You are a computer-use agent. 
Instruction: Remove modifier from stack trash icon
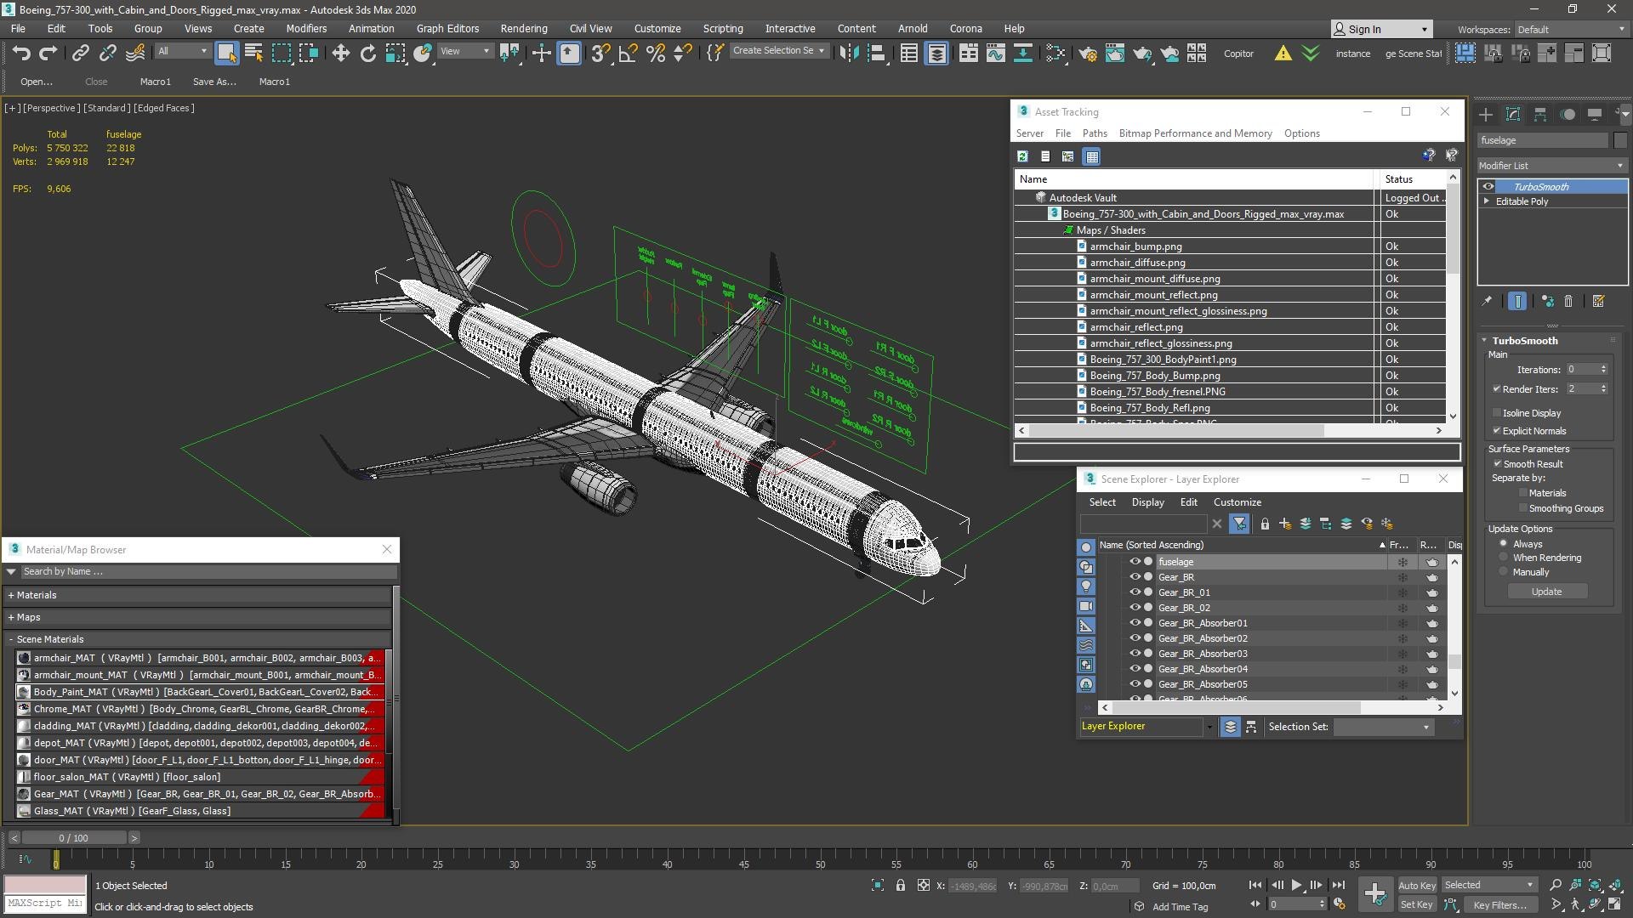click(1568, 301)
